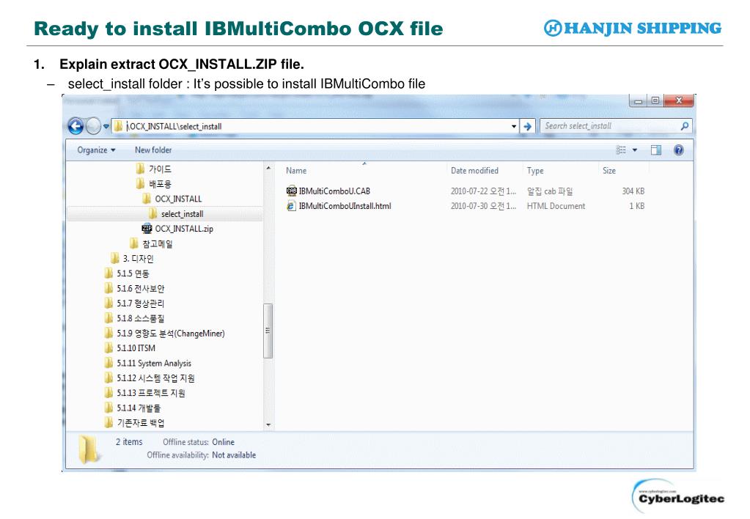The height and width of the screenshot is (519, 750).
Task: Toggle the preview pane icon
Action: pyautogui.click(x=655, y=150)
